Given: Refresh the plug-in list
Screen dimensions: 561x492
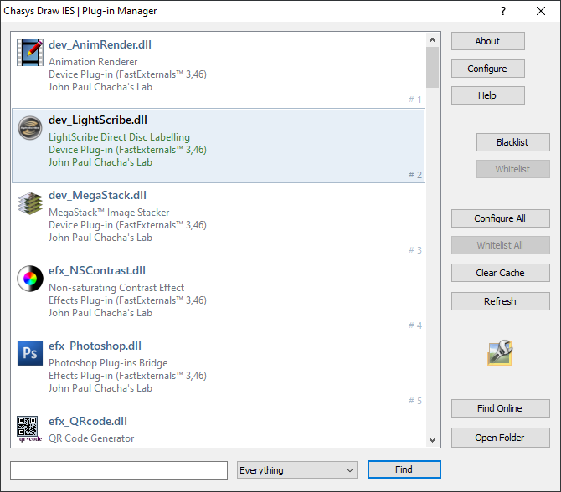Looking at the screenshot, I should pos(500,301).
